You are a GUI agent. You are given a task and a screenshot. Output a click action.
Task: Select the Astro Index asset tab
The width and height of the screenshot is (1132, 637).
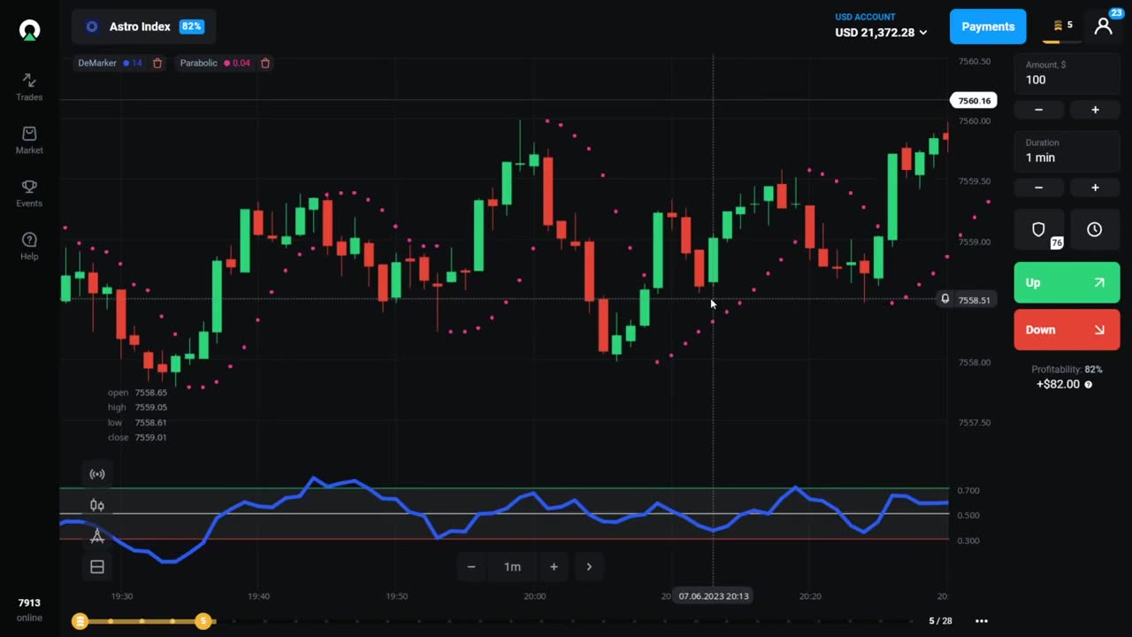[143, 27]
